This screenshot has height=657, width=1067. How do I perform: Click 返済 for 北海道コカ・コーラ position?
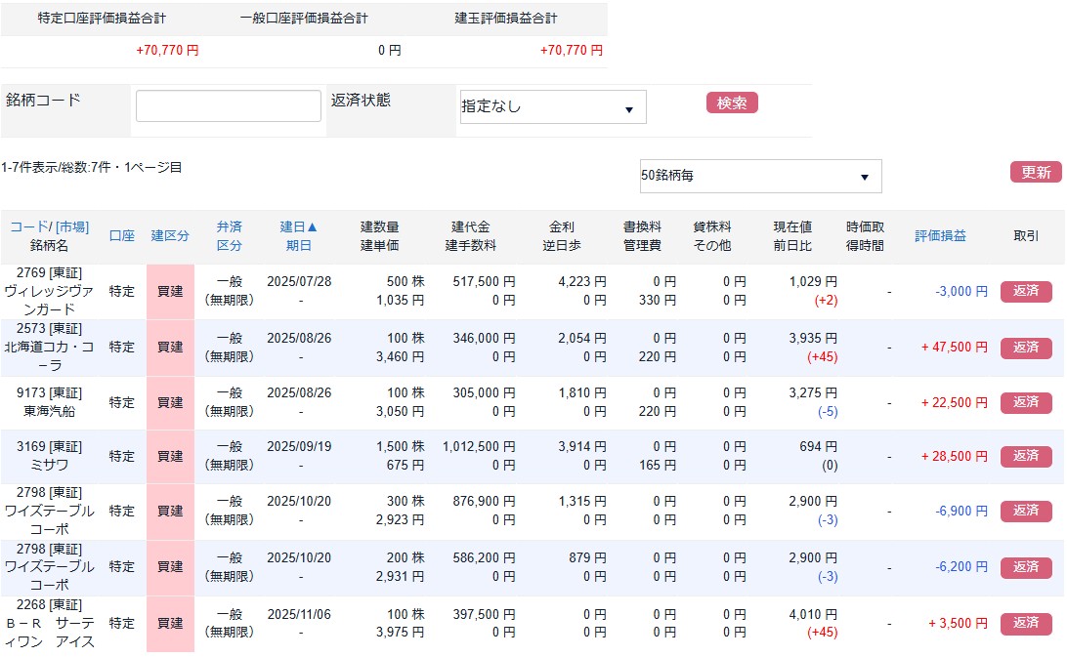point(1026,348)
